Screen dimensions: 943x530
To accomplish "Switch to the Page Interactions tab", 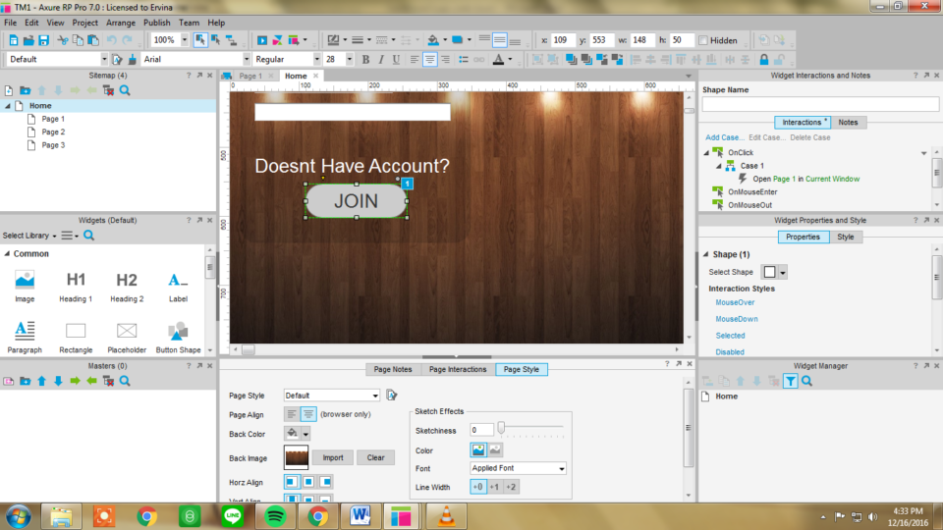I will tap(457, 369).
